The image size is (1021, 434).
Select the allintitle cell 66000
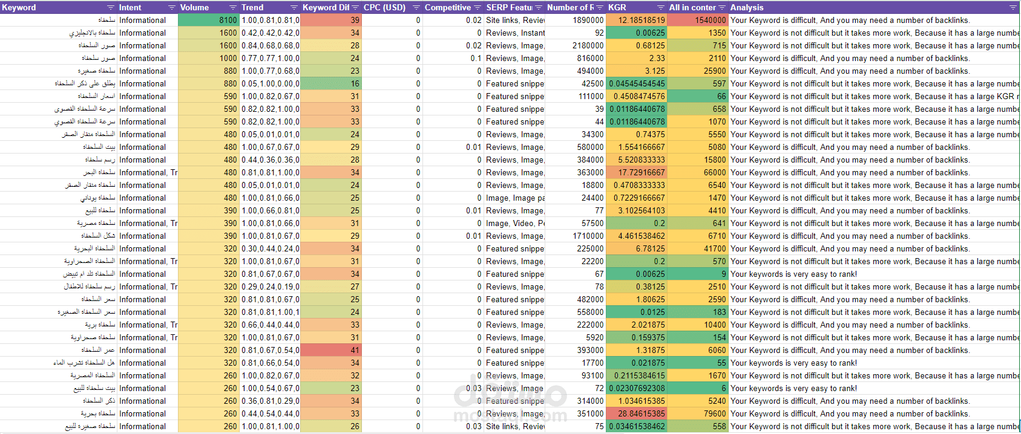tap(698, 172)
